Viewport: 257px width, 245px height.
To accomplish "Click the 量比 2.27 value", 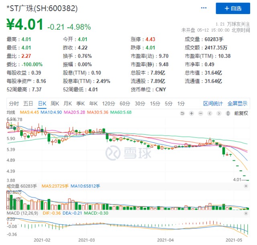I will point(26,56).
